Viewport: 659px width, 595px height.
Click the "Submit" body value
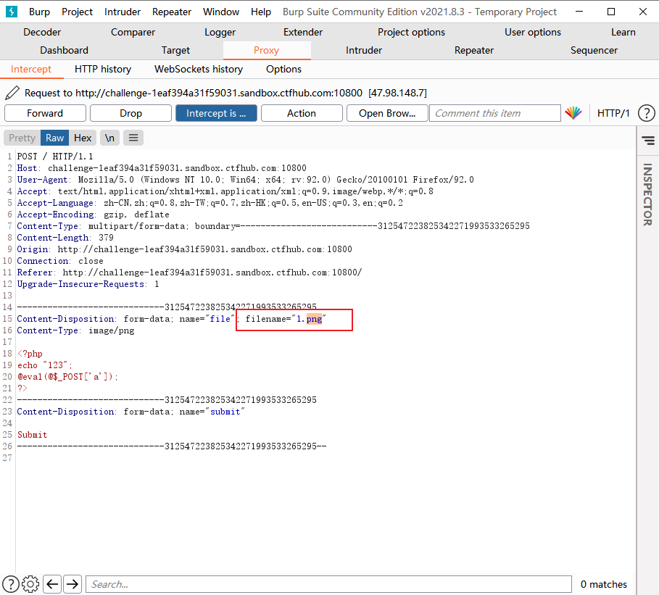pyautogui.click(x=33, y=435)
